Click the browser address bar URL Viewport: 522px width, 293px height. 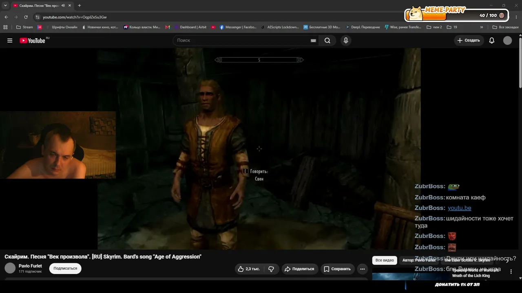tap(75, 17)
